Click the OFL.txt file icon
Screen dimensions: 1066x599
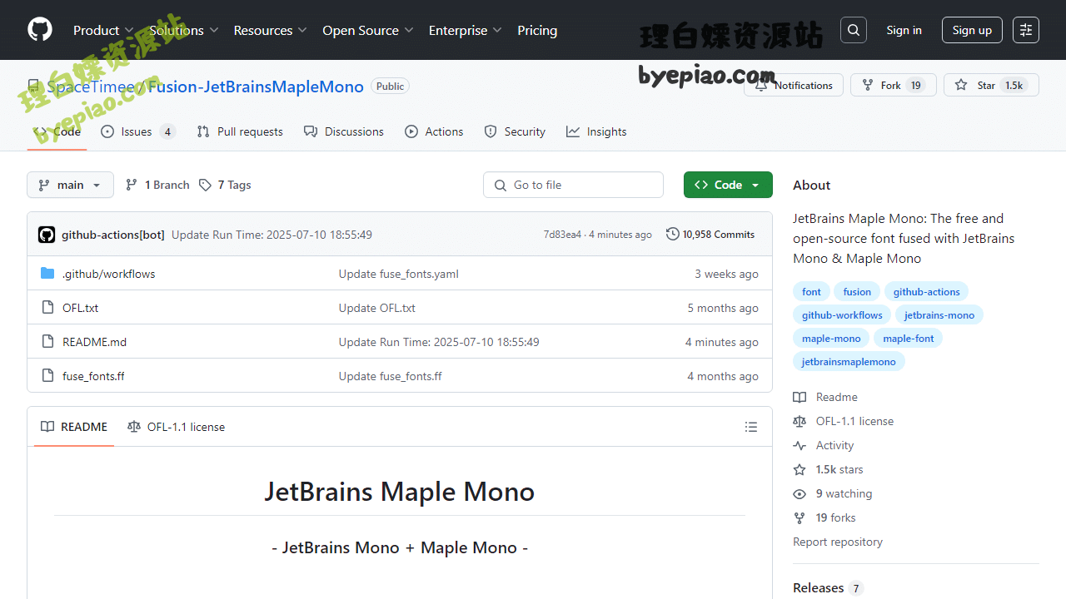click(x=47, y=308)
